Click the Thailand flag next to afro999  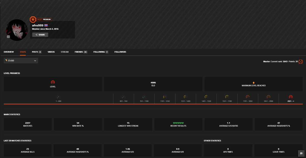tap(46, 25)
